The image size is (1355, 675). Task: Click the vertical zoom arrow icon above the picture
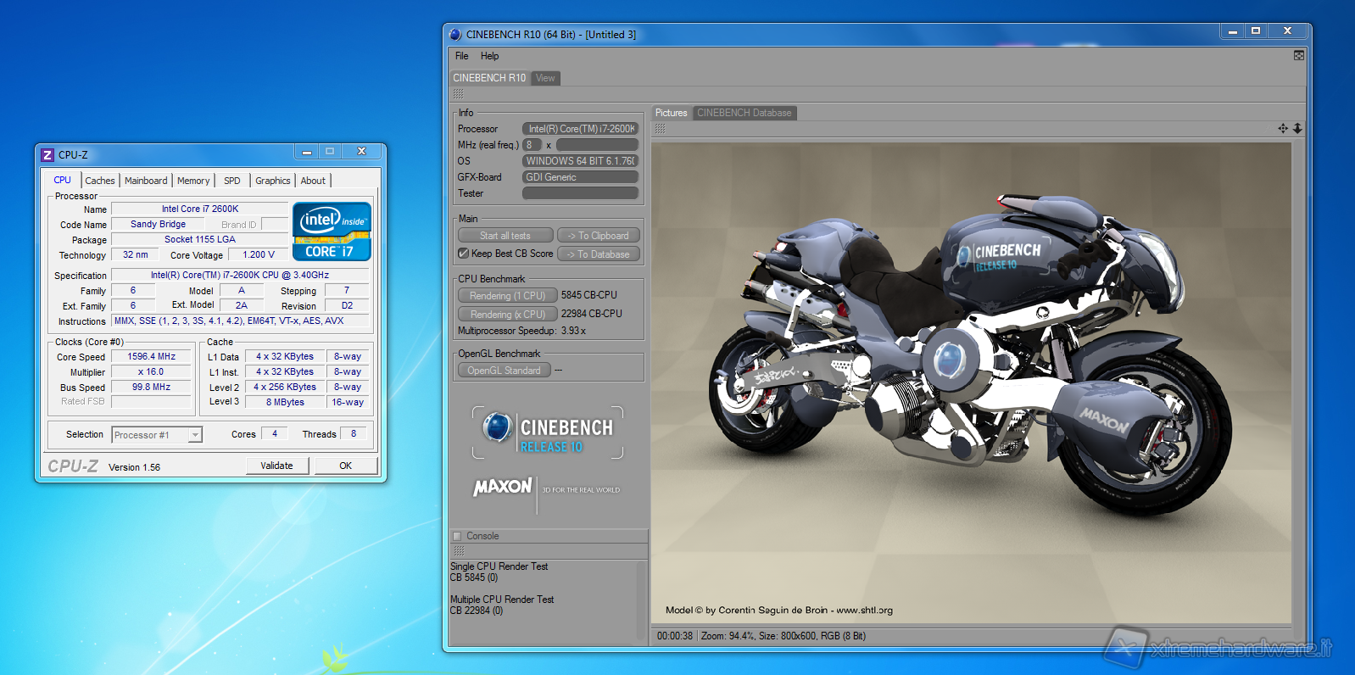[x=1297, y=128]
